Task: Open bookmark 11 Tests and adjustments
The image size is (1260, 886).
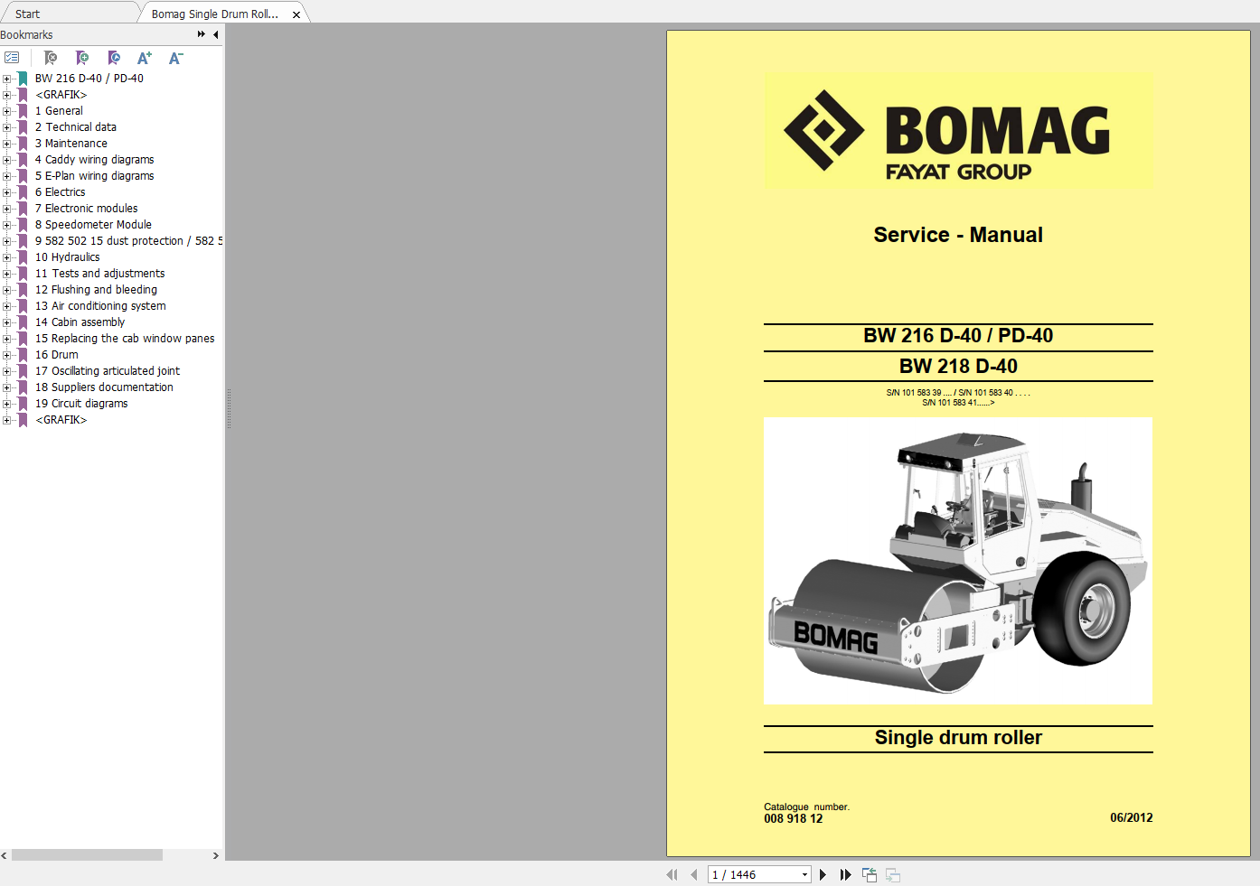Action: pos(99,274)
